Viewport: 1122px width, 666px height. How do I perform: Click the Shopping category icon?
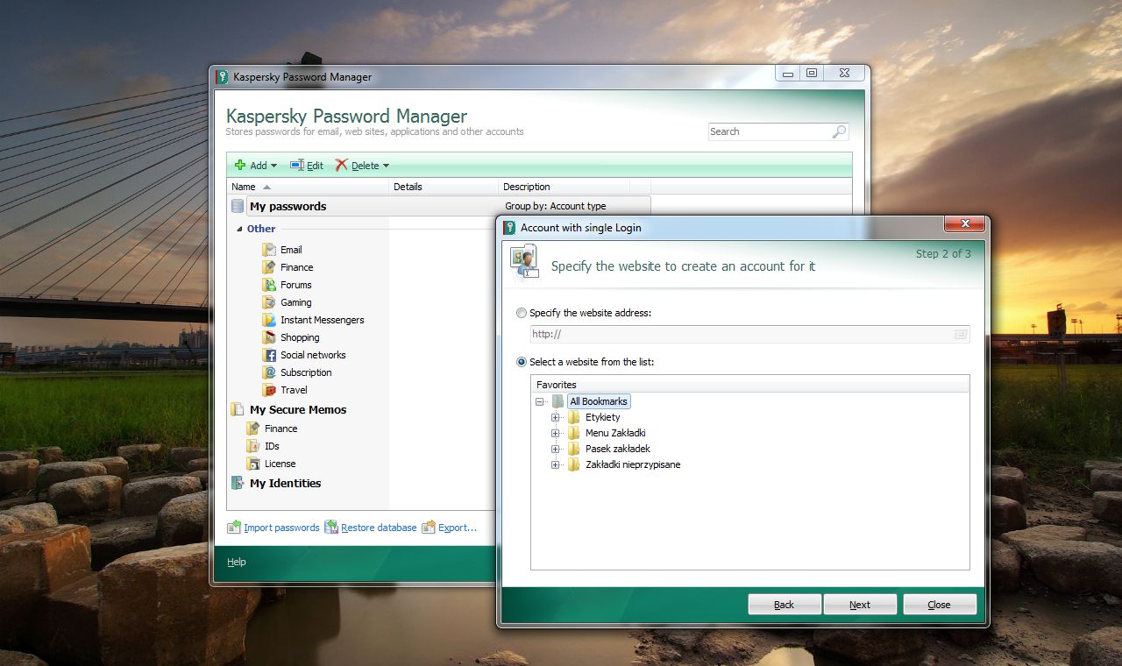[269, 337]
